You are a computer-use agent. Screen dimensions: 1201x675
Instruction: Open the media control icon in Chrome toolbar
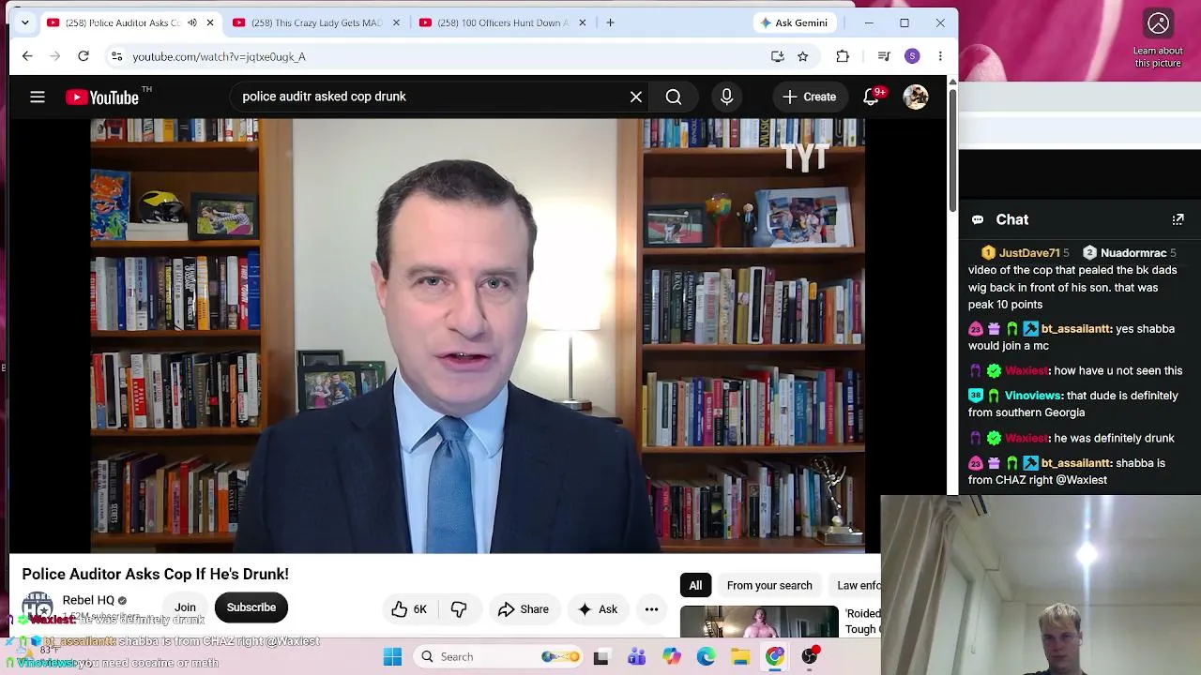click(884, 56)
